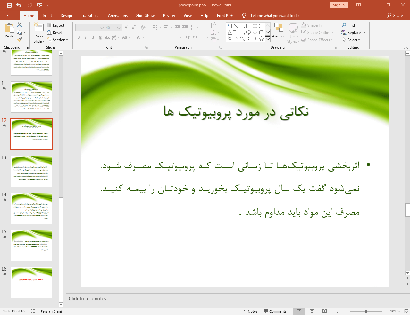
Task: Toggle text Shadow formatting
Action: [x=100, y=37]
